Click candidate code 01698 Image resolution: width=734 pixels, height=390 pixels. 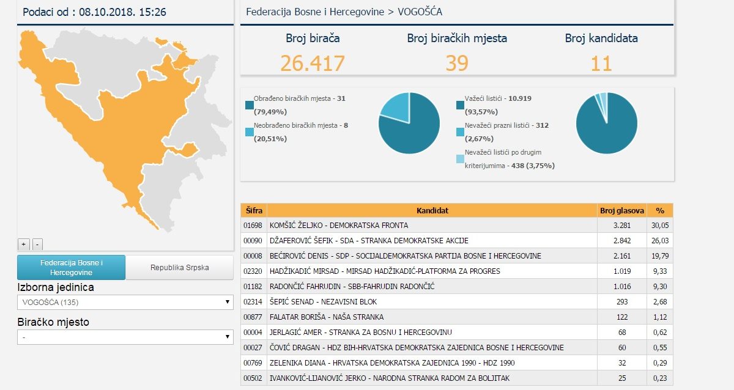[252, 226]
